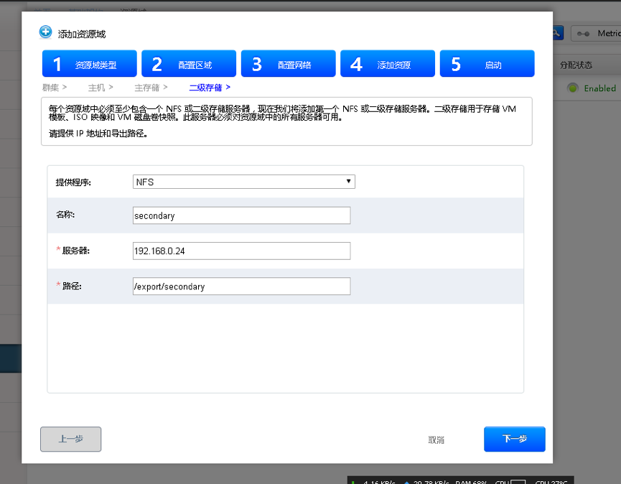621x484 pixels.
Task: Click the 群集 sub-step breadcrumb
Action: 50,88
